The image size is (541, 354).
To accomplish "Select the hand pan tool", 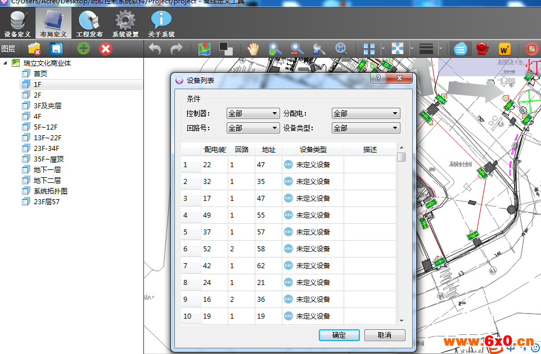I will 253,49.
